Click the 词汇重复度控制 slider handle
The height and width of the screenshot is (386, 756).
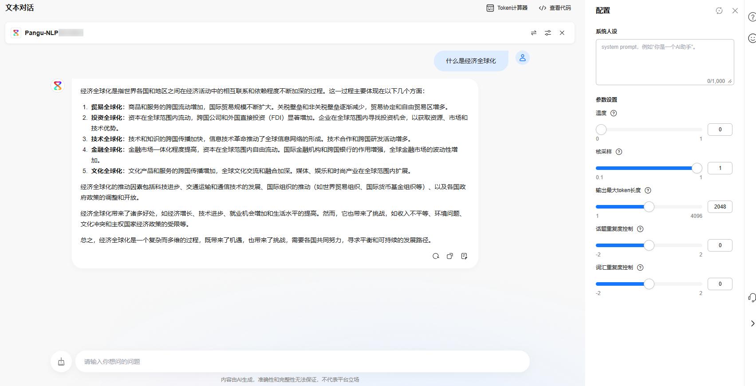[x=649, y=284]
